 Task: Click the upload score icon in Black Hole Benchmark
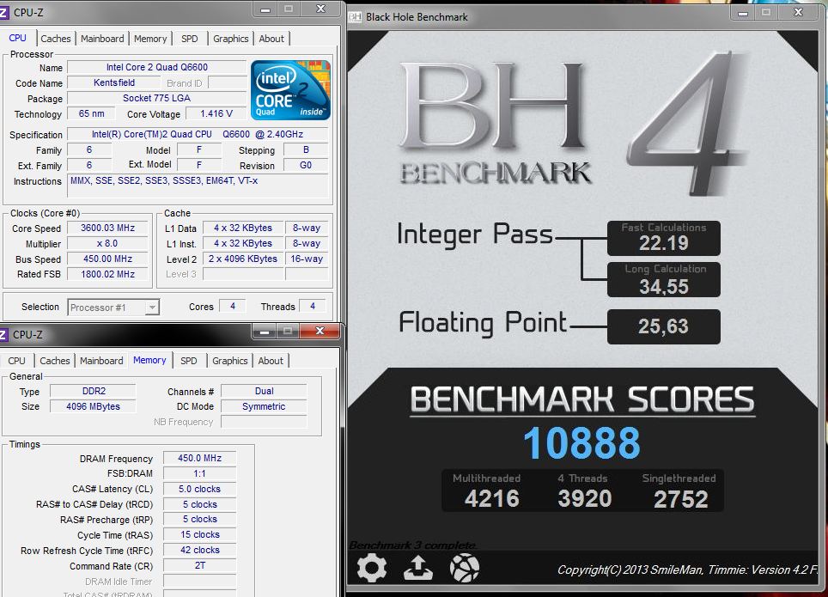[418, 569]
